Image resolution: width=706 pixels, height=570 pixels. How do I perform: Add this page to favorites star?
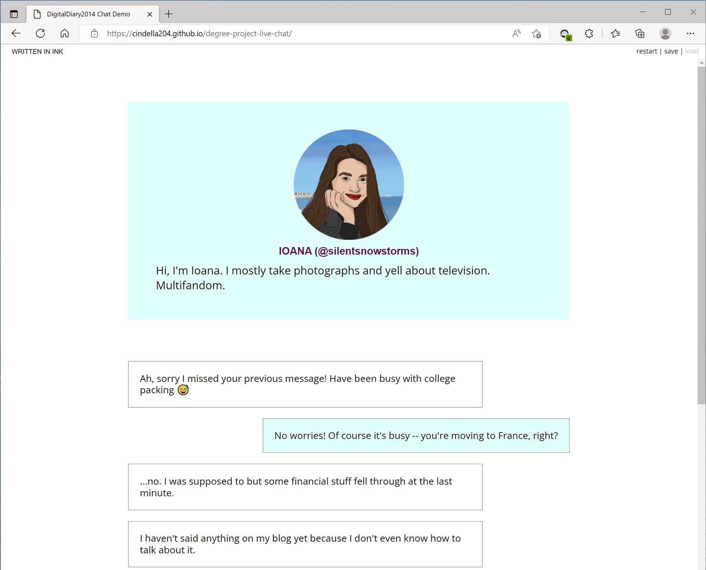536,33
